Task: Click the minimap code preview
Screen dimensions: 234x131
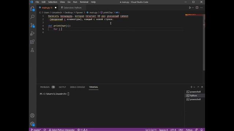Action: click(194, 15)
